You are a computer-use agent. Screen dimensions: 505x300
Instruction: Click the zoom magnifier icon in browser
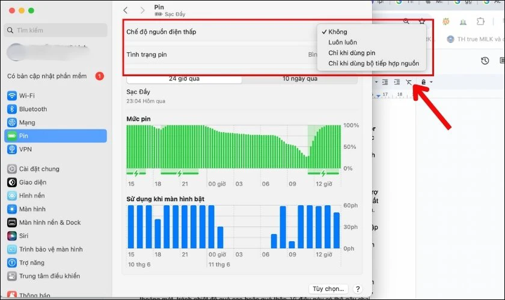(406, 21)
